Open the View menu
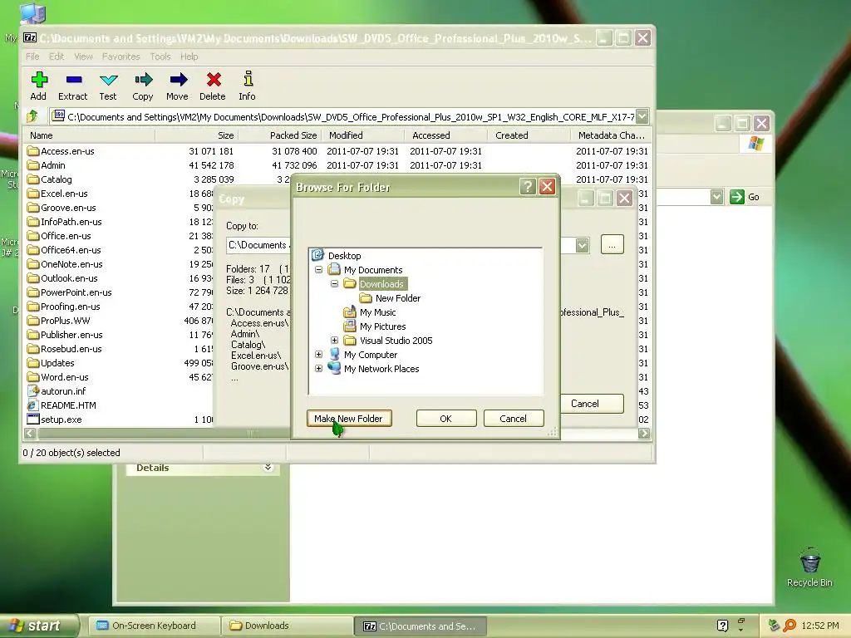 point(83,56)
